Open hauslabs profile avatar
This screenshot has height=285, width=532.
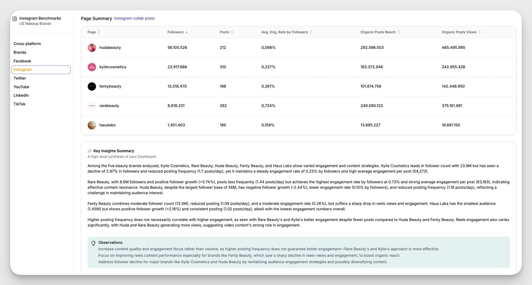(x=92, y=125)
